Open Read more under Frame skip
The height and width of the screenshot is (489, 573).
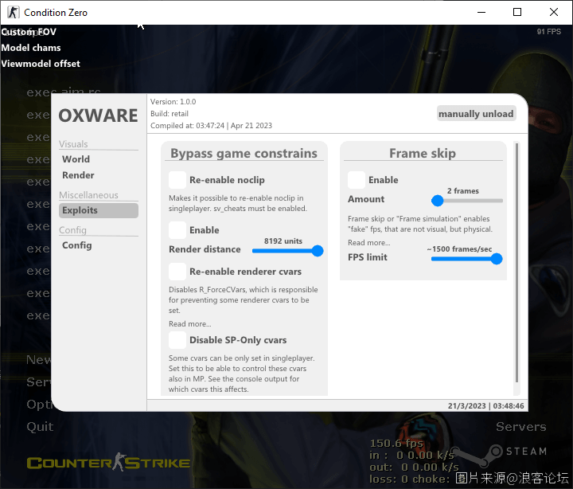tap(368, 242)
